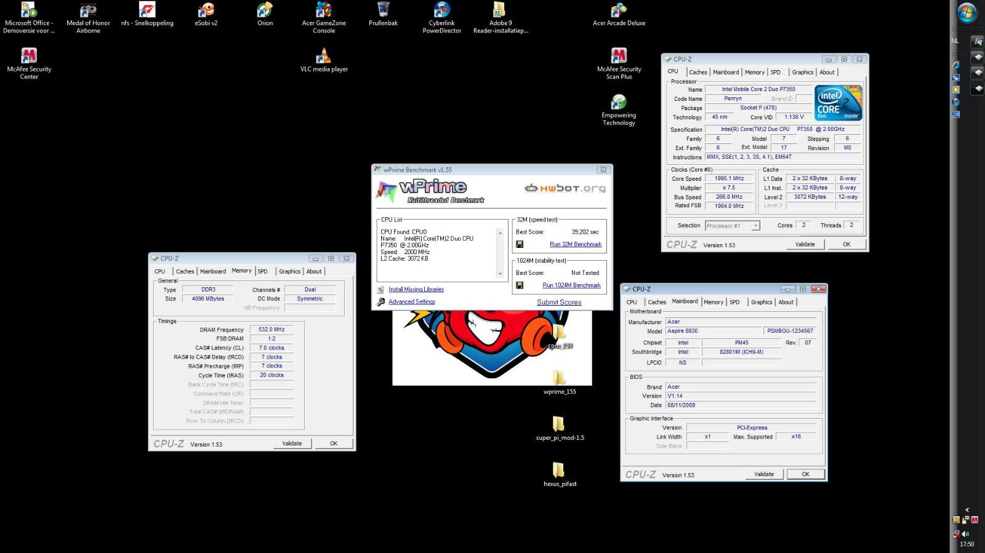Image resolution: width=985 pixels, height=553 pixels.
Task: Open Windows Media Player quick launch icon
Action: point(955,90)
